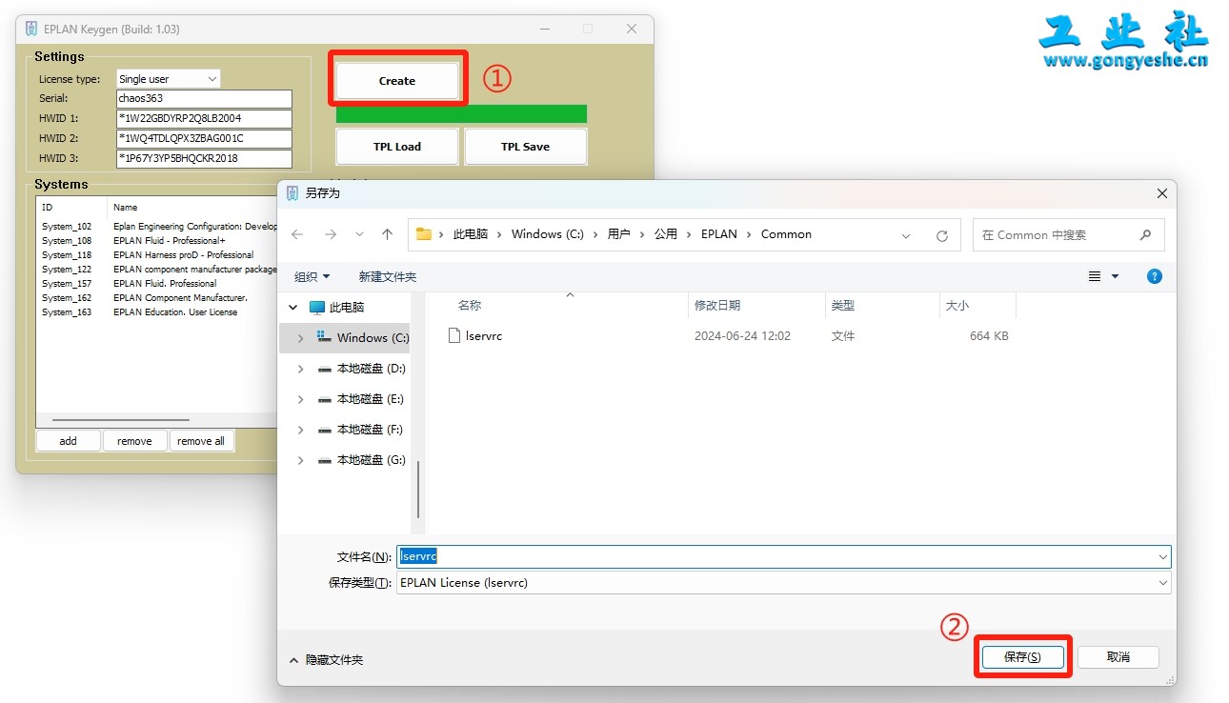Select System_163 EPLAN Education row

(x=158, y=312)
